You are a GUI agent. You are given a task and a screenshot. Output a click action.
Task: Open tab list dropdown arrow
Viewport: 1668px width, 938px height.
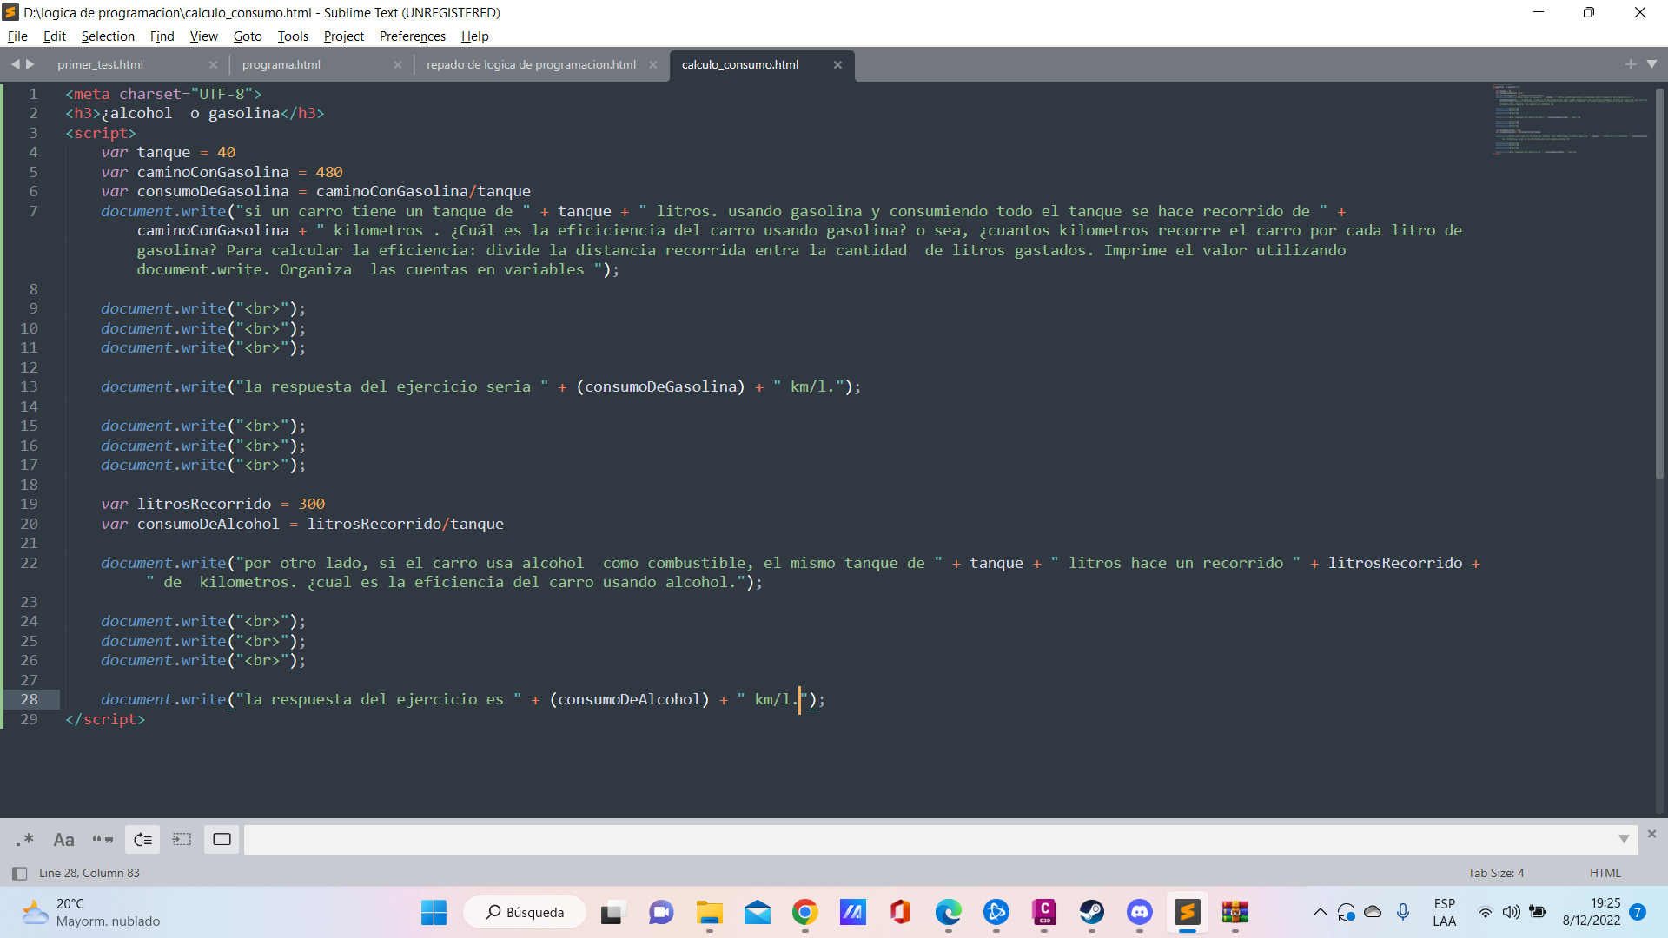(1651, 64)
